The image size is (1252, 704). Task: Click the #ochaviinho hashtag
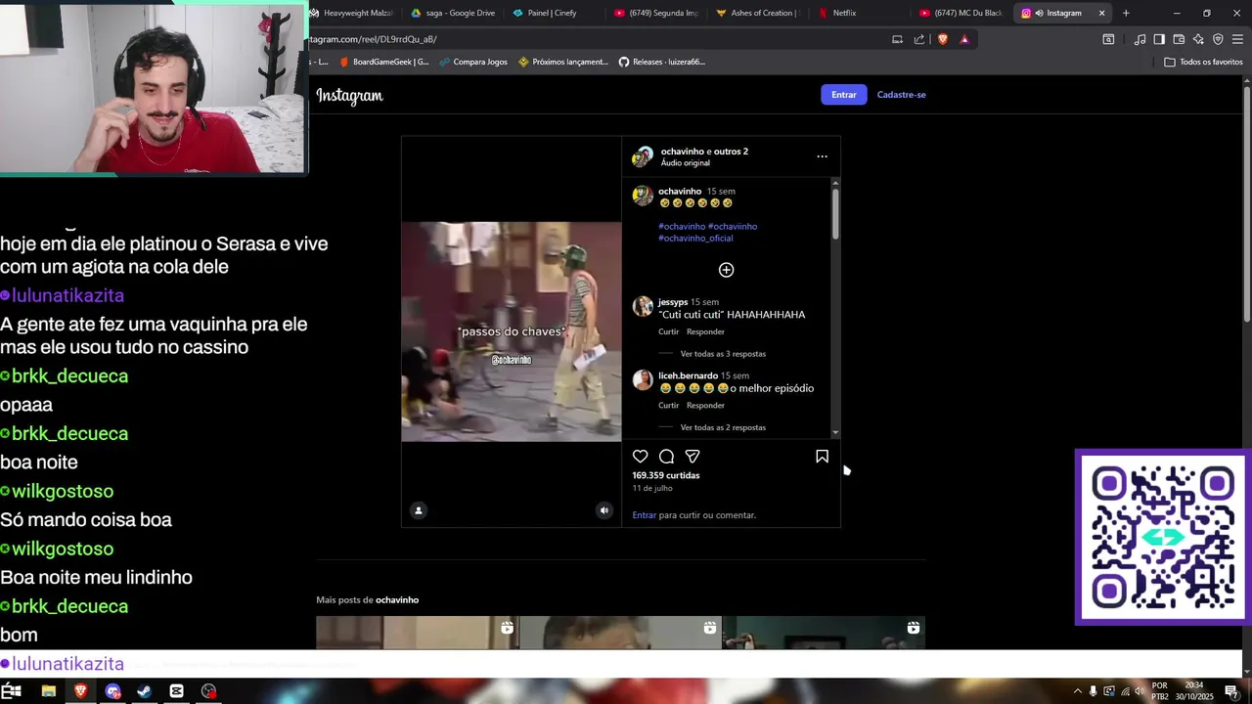pos(733,227)
